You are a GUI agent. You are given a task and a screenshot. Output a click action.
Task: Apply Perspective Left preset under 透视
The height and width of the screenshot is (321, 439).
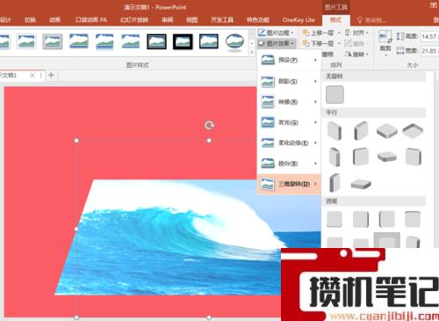tap(361, 219)
